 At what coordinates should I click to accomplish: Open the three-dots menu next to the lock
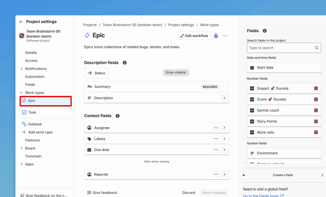[x=225, y=36]
